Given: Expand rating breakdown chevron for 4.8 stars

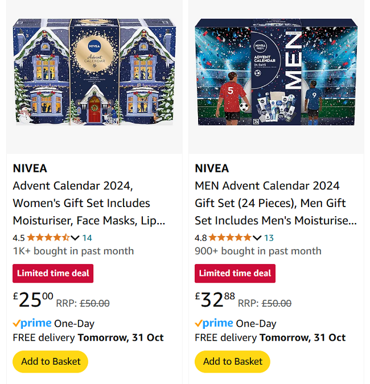Looking at the screenshot, I should pyautogui.click(x=257, y=238).
